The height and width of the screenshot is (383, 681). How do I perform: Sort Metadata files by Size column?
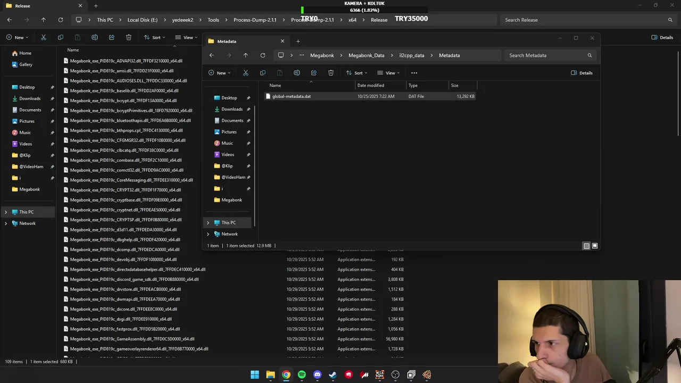(463, 85)
